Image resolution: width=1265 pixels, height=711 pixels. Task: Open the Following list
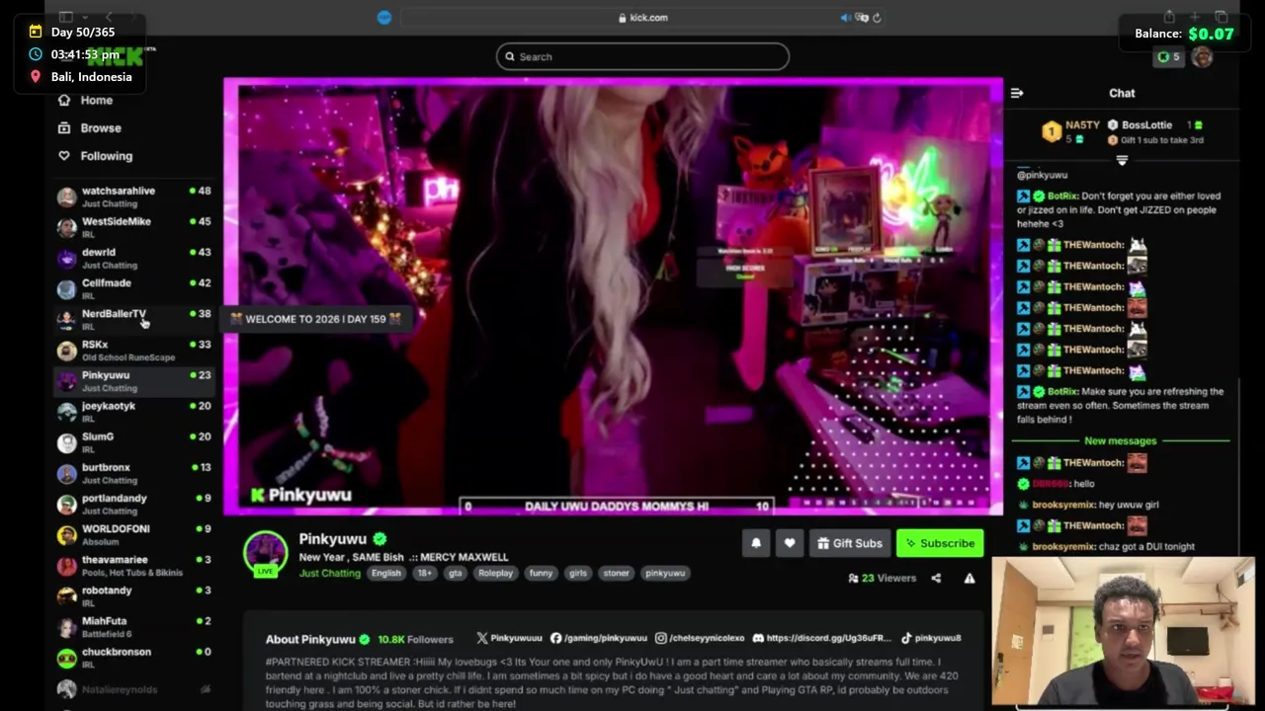pyautogui.click(x=95, y=155)
